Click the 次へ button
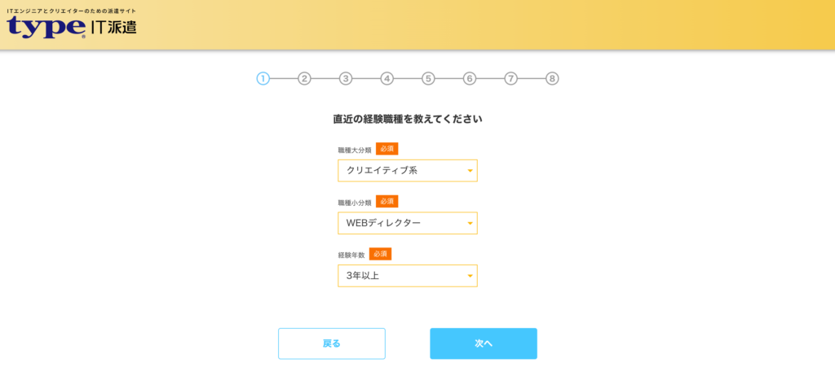This screenshot has height=389, width=835. (x=484, y=343)
